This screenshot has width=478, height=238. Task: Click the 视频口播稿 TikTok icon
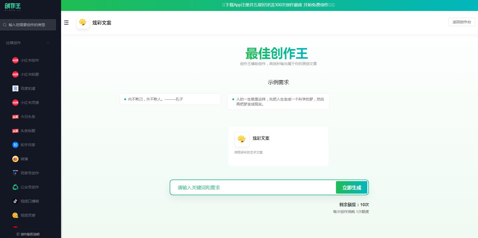(x=15, y=201)
